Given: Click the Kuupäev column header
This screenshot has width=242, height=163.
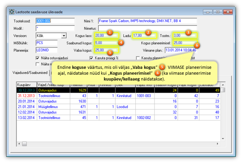Looking at the screenshot, I should click(27, 85).
